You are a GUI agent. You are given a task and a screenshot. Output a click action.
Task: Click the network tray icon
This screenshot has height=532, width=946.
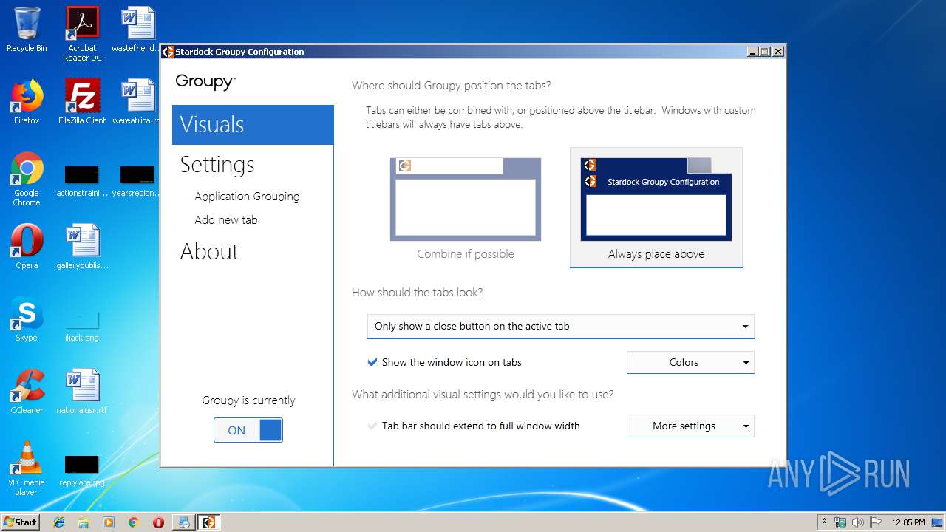(x=840, y=522)
